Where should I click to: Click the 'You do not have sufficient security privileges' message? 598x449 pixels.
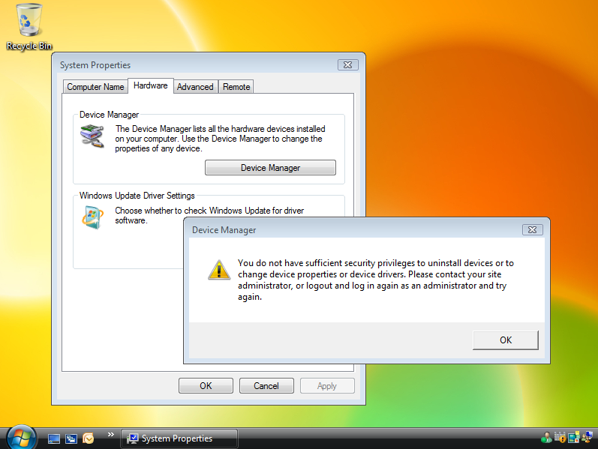tap(376, 280)
